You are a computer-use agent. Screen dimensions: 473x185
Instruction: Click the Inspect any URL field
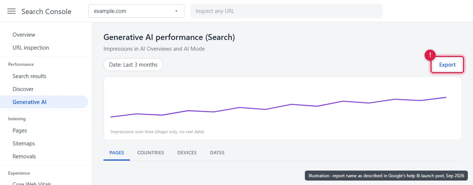coord(286,11)
